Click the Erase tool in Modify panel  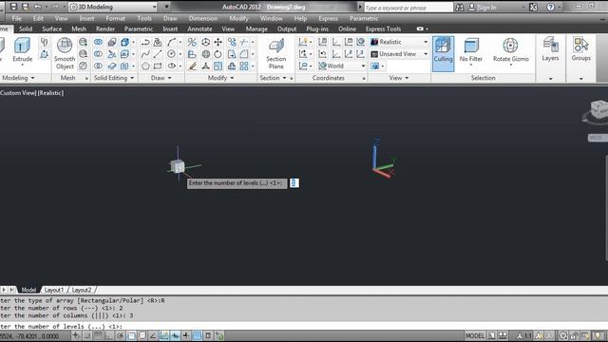pos(192,66)
